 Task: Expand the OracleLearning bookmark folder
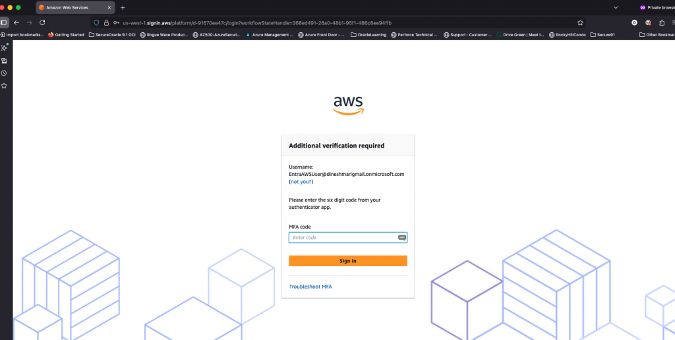(368, 35)
